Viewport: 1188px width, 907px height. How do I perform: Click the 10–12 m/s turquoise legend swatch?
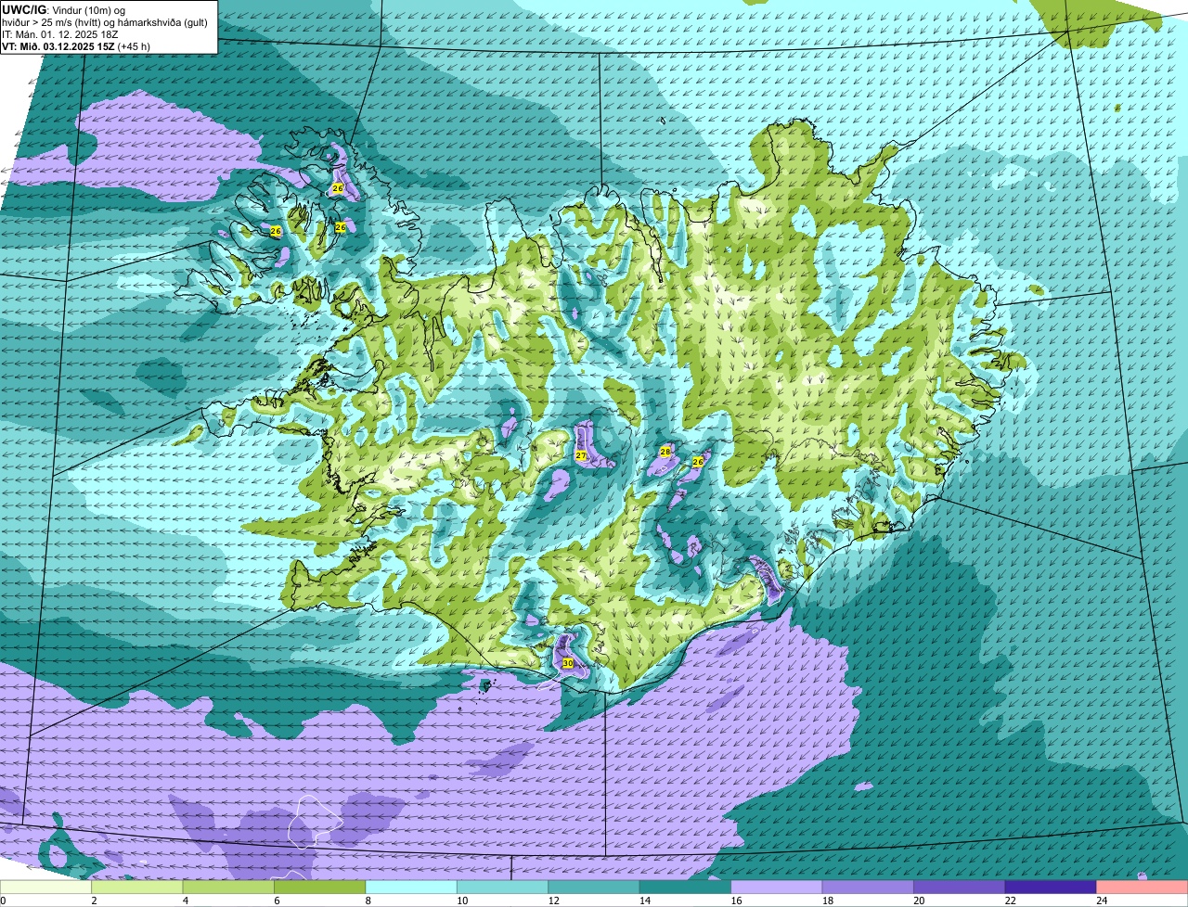[x=503, y=887]
